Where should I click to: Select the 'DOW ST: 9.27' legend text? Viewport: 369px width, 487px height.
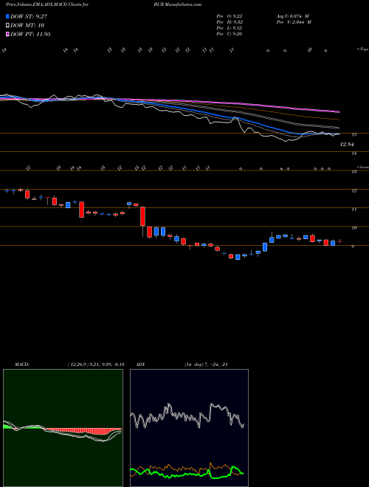29,17
